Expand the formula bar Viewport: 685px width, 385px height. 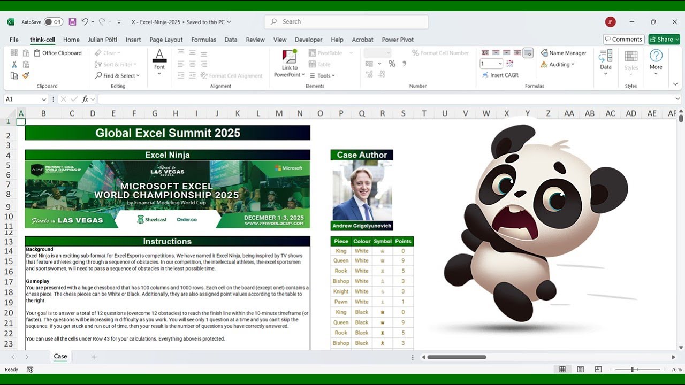pos(678,99)
